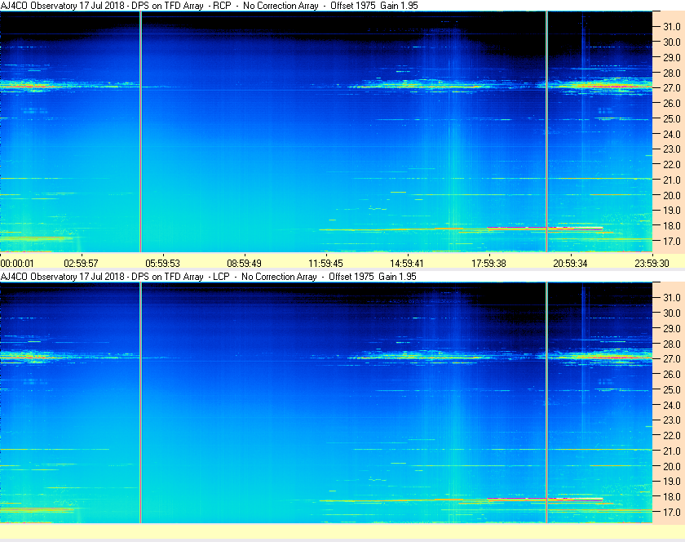Select 25.0 on the RCP frequency axis

pyautogui.click(x=672, y=118)
